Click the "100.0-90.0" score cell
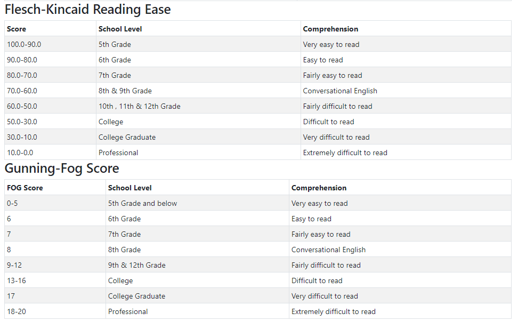Image resolution: width=518 pixels, height=321 pixels. click(x=24, y=44)
